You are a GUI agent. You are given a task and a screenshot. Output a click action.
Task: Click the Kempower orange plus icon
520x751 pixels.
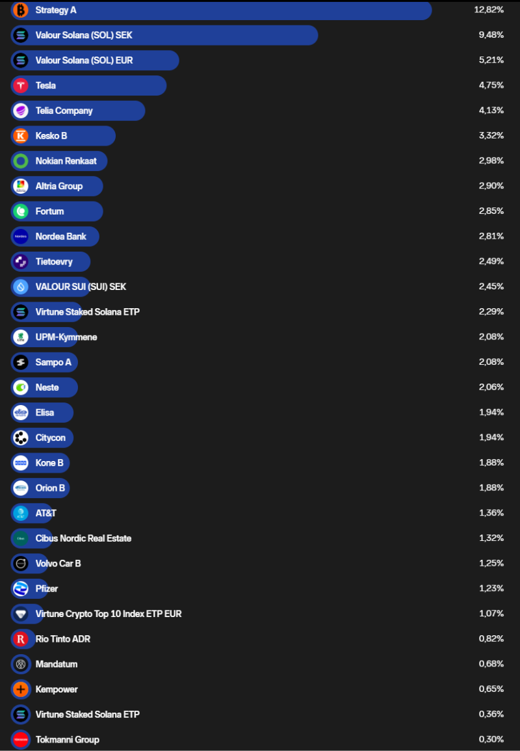pos(21,689)
